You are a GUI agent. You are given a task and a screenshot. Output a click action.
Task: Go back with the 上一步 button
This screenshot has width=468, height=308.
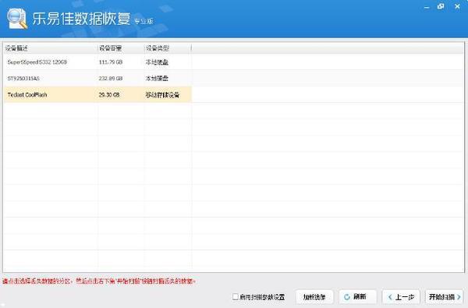coord(401,296)
